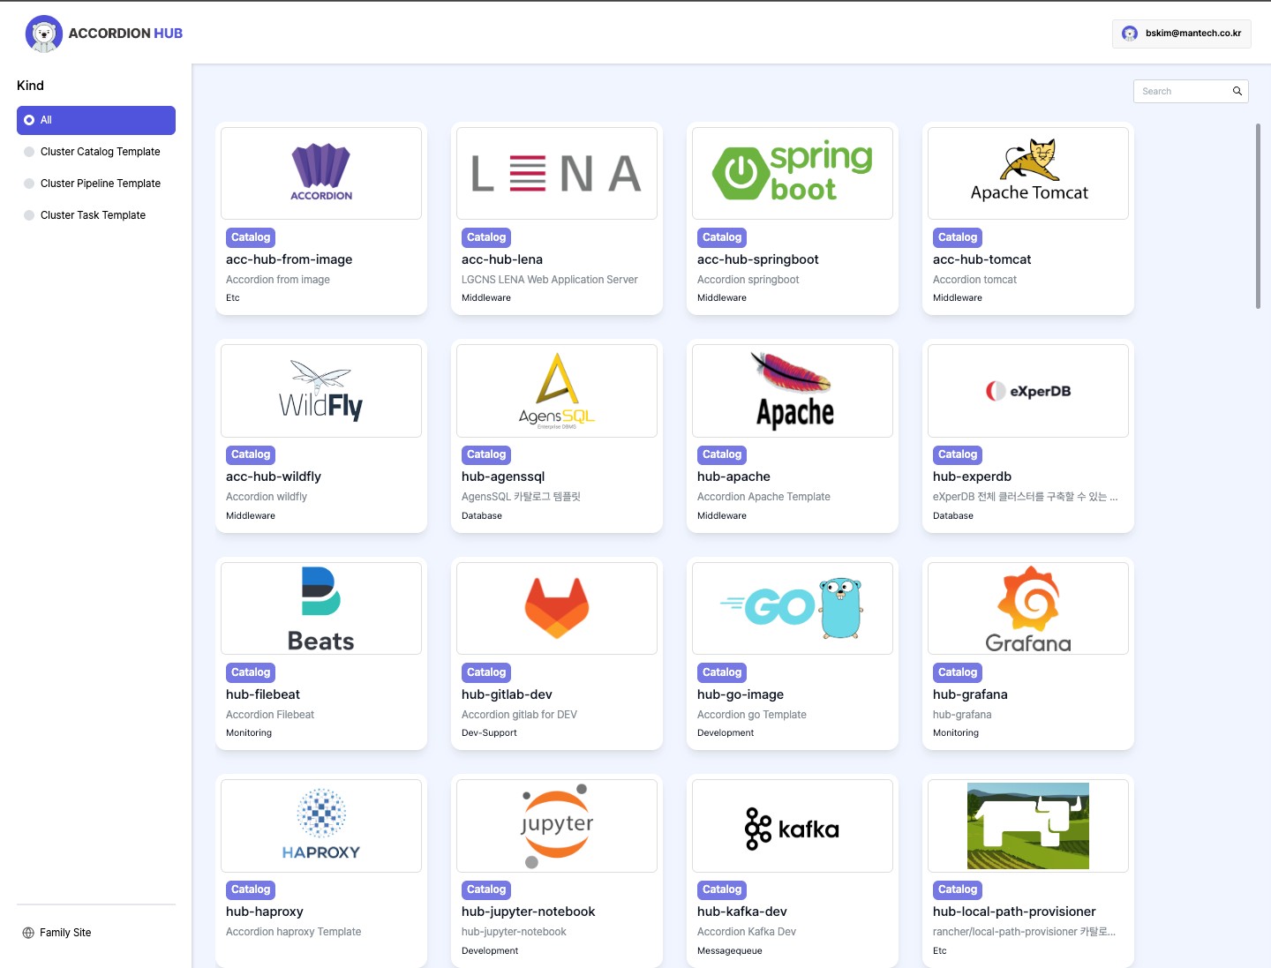Screen dimensions: 1271x968
Task: Click "Accordion Apache Template" description
Action: coord(763,497)
